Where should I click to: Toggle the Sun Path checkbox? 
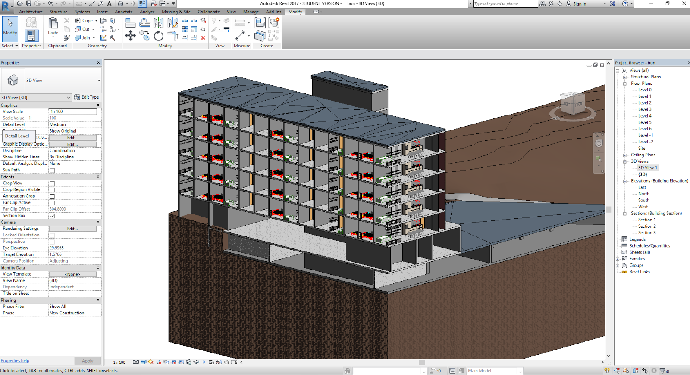tap(52, 170)
